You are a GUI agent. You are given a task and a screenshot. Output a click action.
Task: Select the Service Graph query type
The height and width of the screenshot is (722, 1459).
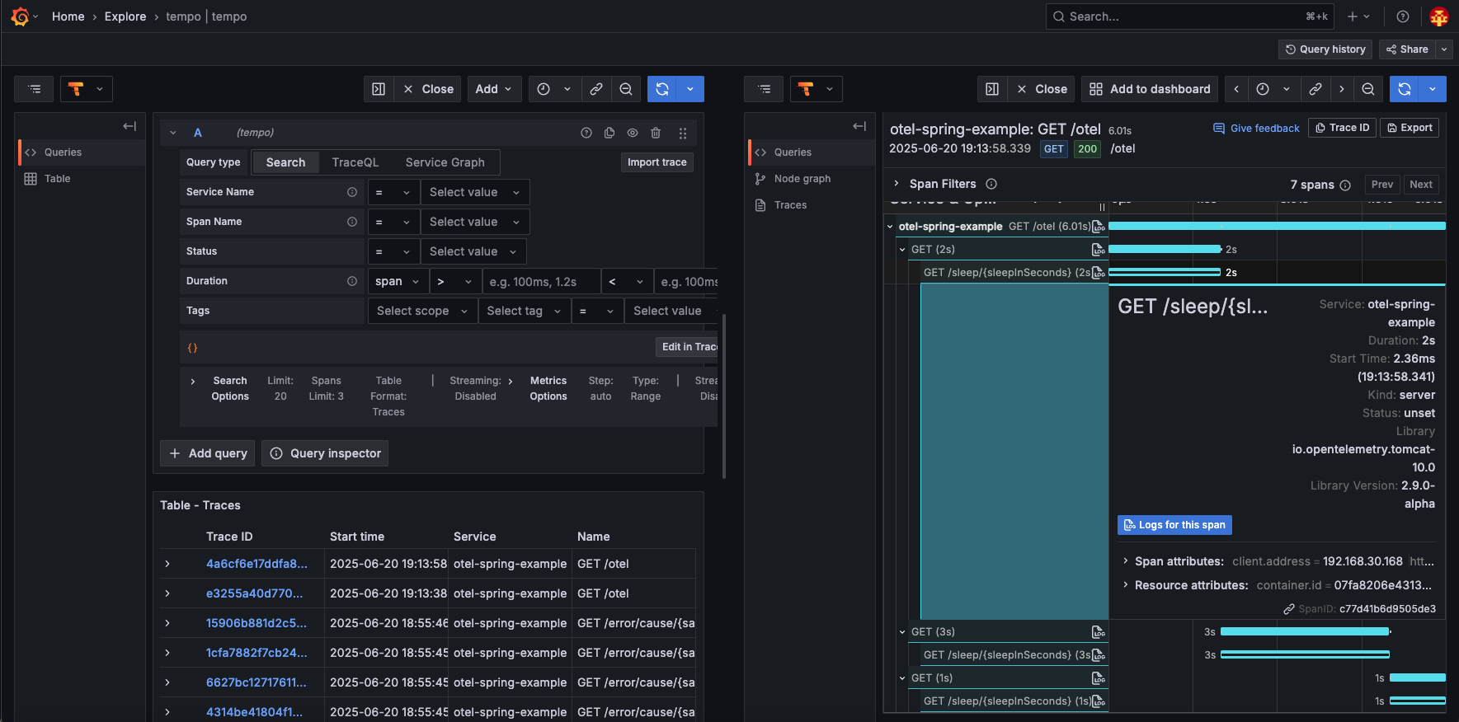tap(445, 162)
